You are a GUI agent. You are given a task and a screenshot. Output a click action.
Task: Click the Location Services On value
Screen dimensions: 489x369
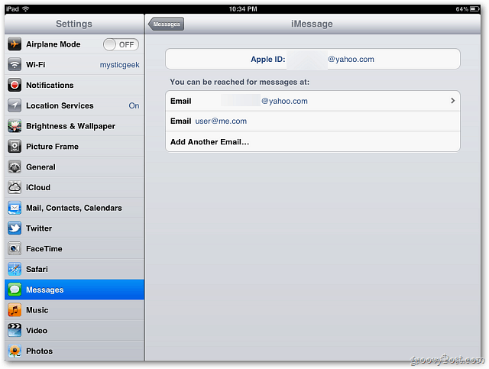[x=134, y=105]
